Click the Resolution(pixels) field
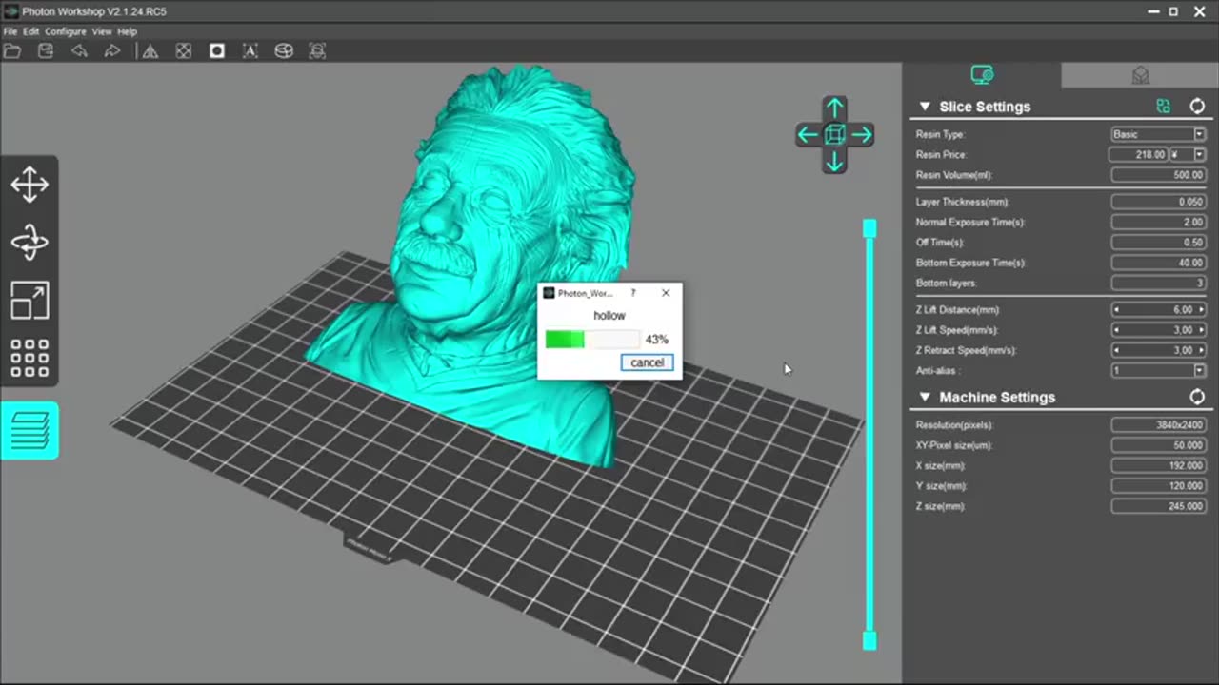Screen dimensions: 1219x685 point(1158,425)
